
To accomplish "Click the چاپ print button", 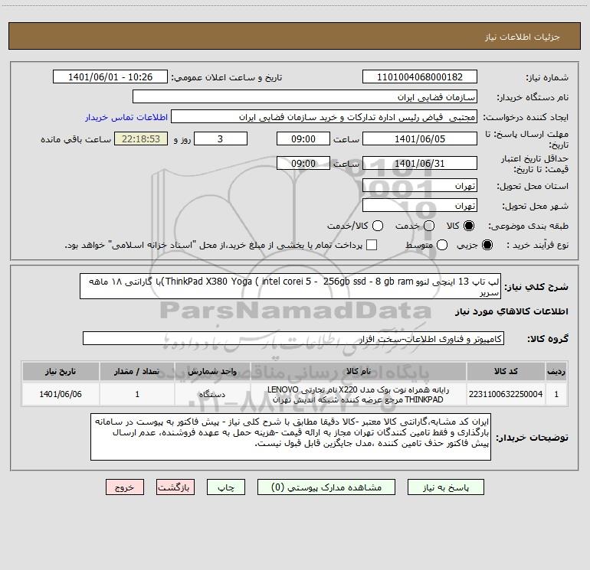I will 226,487.
